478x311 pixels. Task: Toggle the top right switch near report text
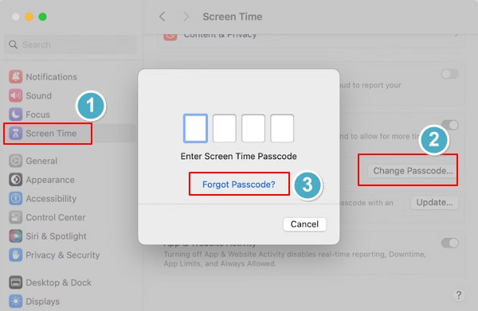[x=449, y=74]
